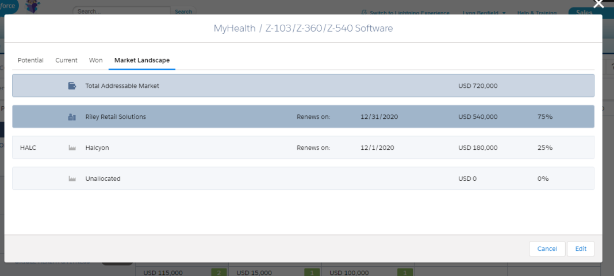Click the HALC abbreviation label

coord(28,148)
